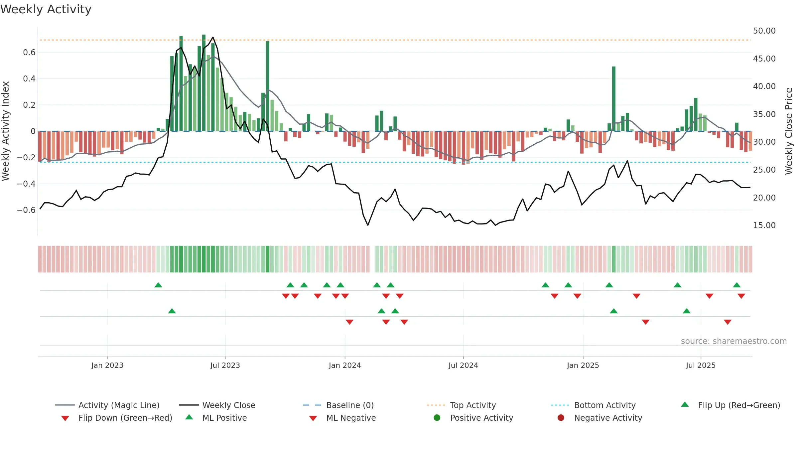This screenshot has width=798, height=449.
Task: Click the Positive Activity green circle icon
Action: pyautogui.click(x=437, y=417)
